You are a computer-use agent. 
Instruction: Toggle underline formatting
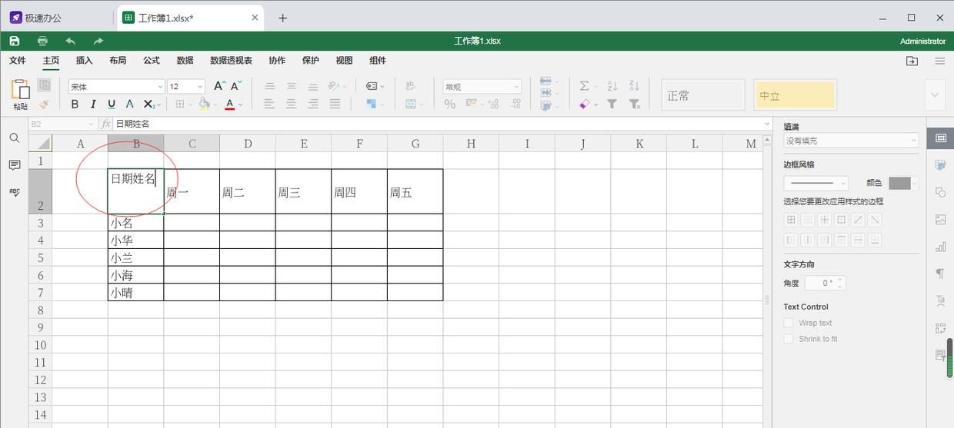click(112, 105)
